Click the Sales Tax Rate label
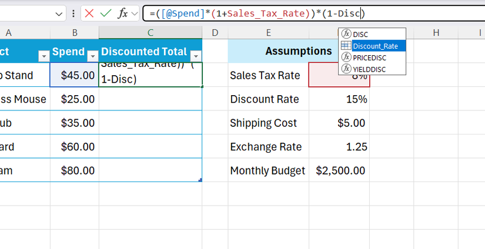Viewport: 485px width, 249px height. click(x=265, y=75)
